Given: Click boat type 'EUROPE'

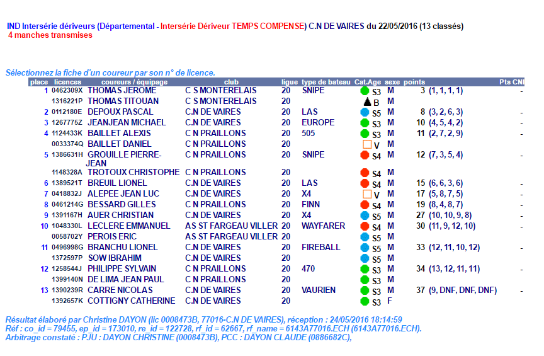Looking at the screenshot, I should tap(318, 123).
